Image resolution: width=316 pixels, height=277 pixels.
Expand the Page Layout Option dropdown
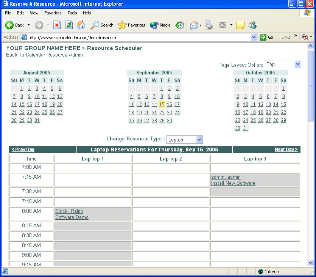[x=283, y=65]
